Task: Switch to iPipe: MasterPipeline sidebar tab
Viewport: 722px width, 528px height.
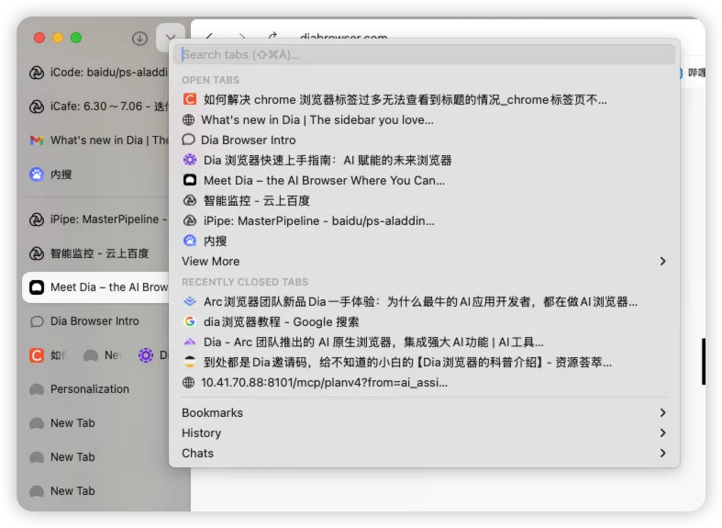Action: point(96,219)
